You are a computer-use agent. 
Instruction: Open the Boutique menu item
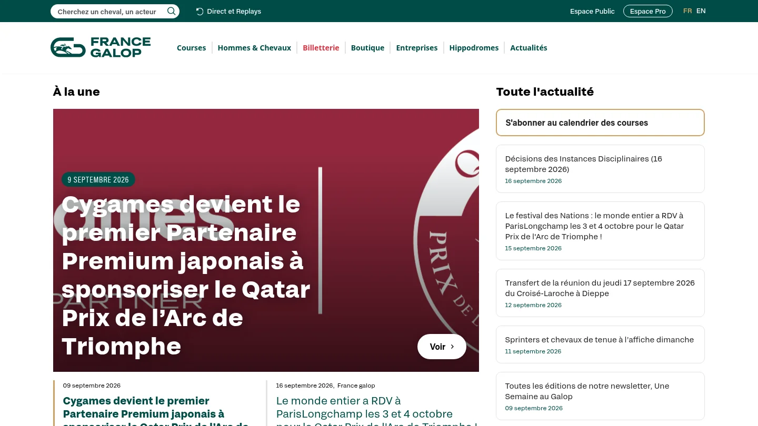pos(367,48)
